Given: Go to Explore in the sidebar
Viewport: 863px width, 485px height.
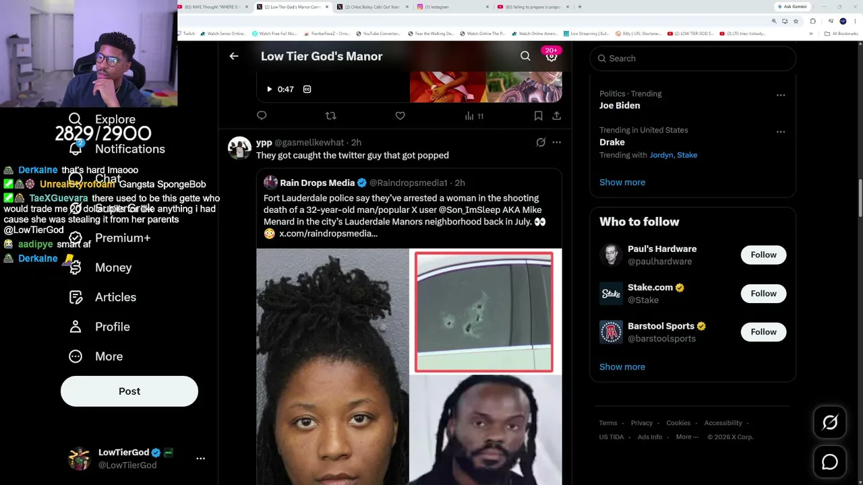Looking at the screenshot, I should 102,119.
